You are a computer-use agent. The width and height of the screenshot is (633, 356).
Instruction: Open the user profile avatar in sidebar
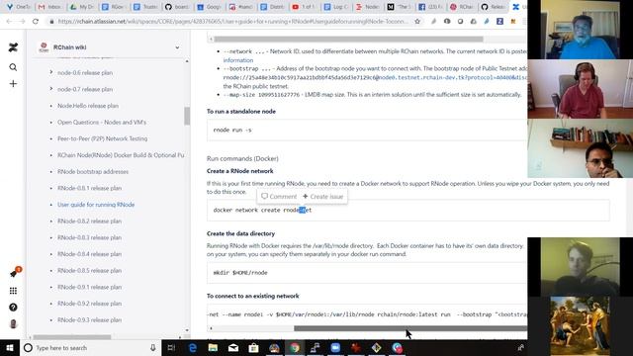coord(13,324)
